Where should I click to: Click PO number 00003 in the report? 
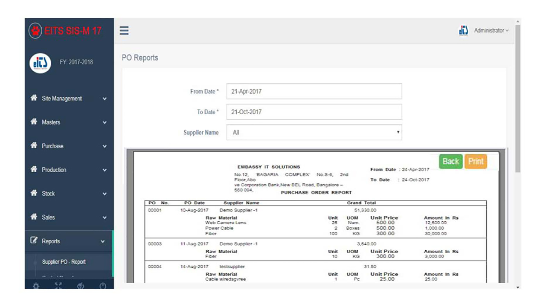154,244
